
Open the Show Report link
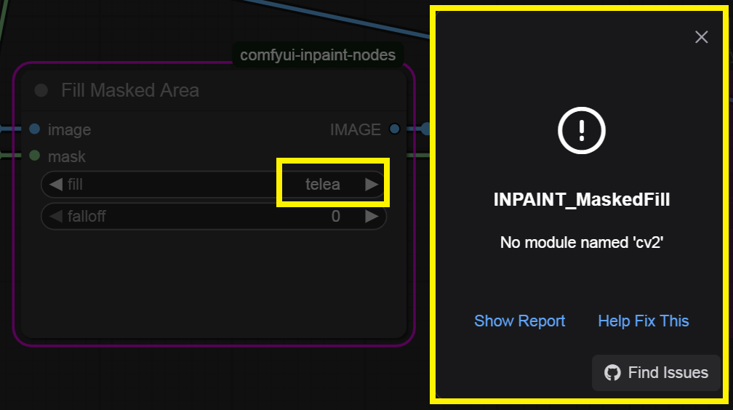click(519, 321)
